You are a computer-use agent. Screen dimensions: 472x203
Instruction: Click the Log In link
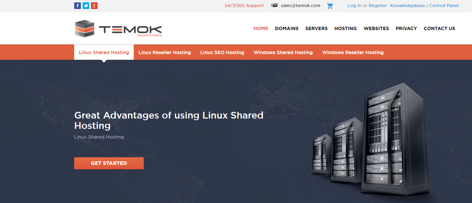[x=354, y=6]
